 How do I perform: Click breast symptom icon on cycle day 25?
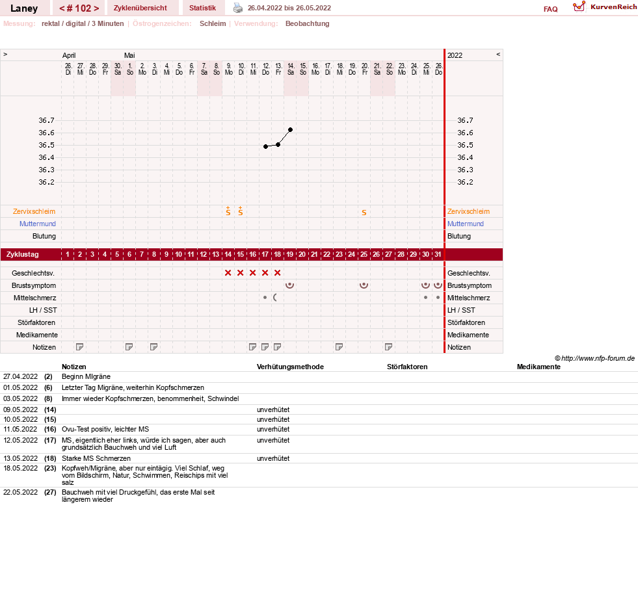point(364,285)
